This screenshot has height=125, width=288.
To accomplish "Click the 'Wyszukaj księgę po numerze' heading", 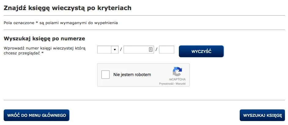I will (x=44, y=39).
